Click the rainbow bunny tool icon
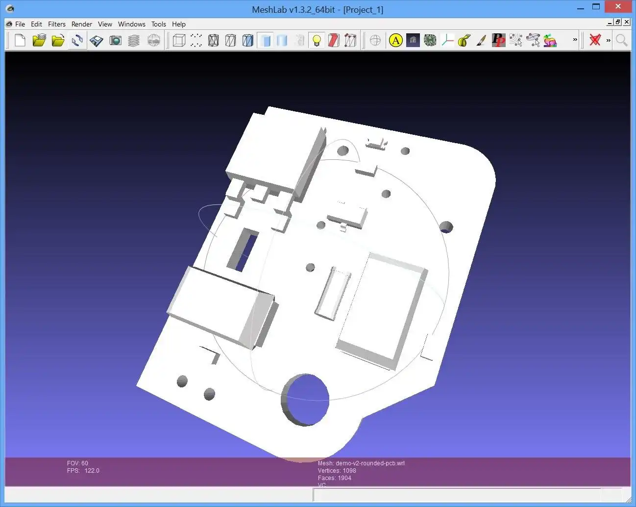 (x=550, y=40)
